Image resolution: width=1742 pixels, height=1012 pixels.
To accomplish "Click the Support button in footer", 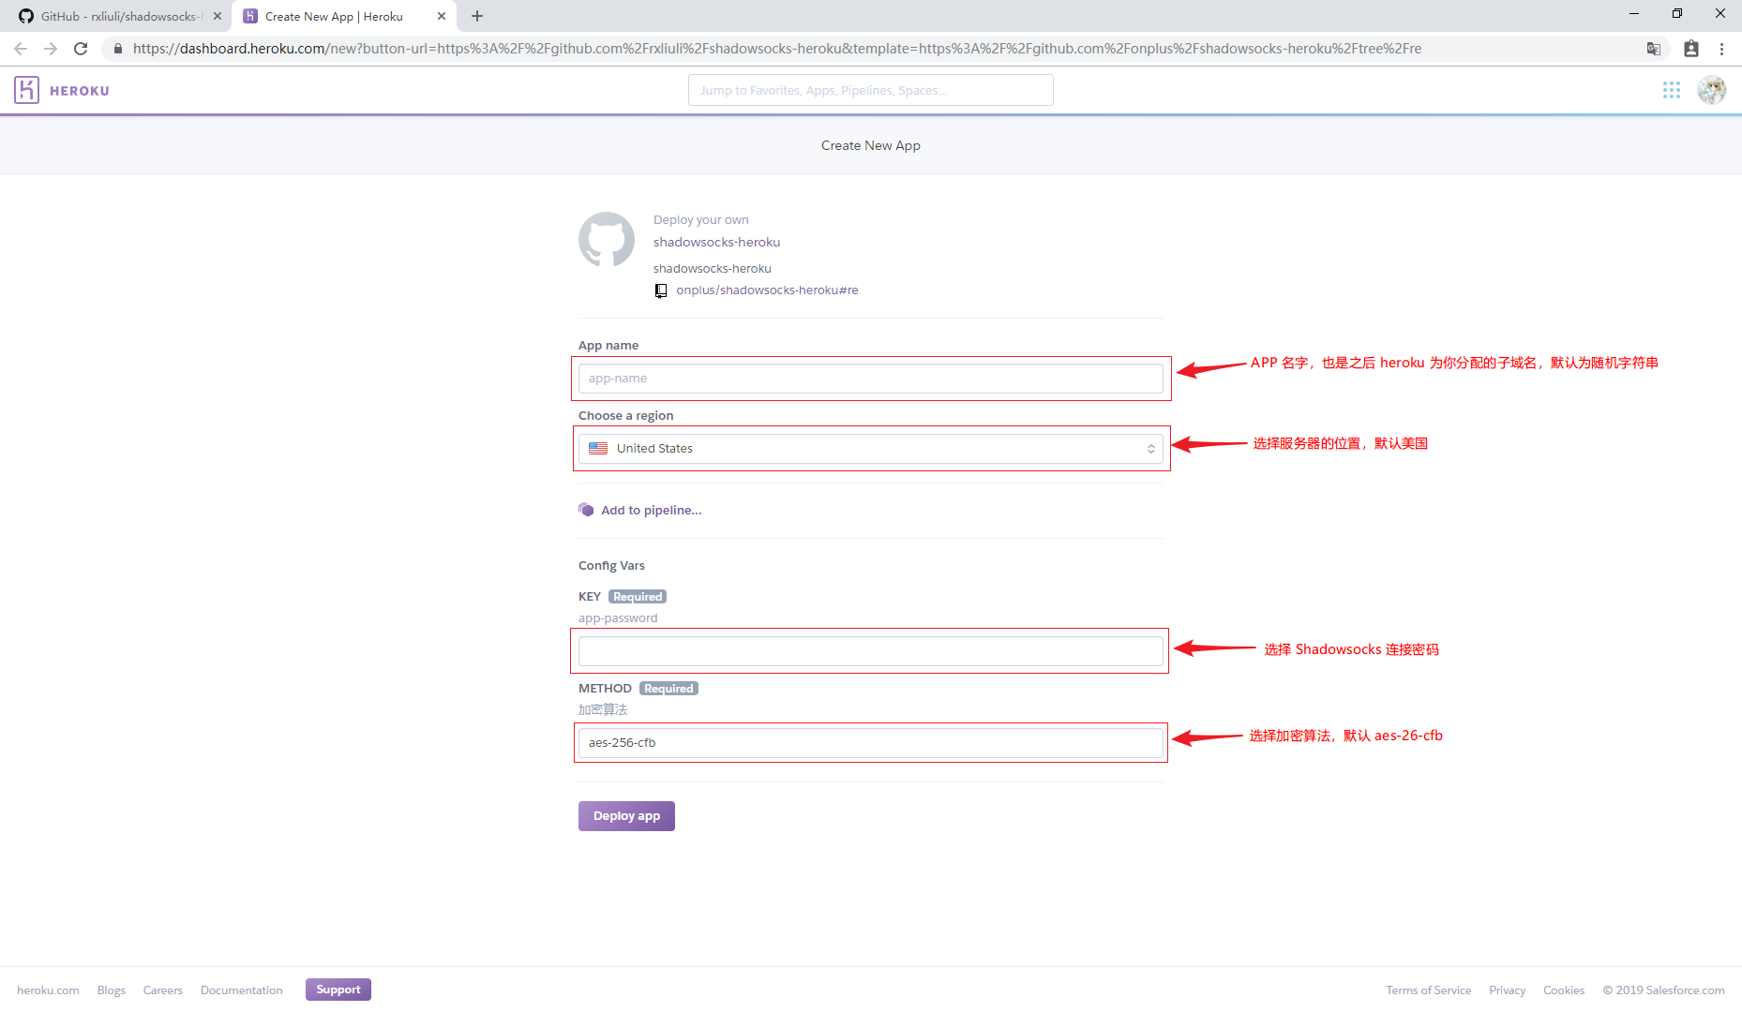I will point(338,990).
